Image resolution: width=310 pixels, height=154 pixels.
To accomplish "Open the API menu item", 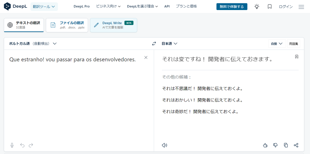I will pyautogui.click(x=167, y=6).
